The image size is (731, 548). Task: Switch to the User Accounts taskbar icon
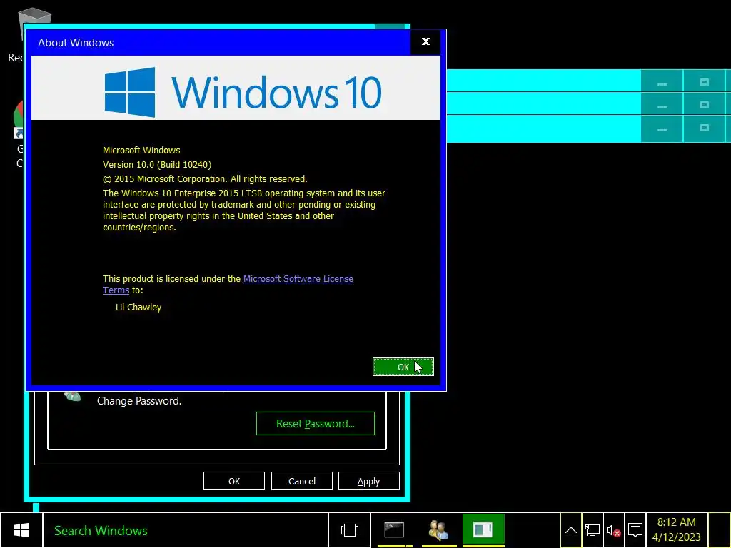[x=438, y=530]
